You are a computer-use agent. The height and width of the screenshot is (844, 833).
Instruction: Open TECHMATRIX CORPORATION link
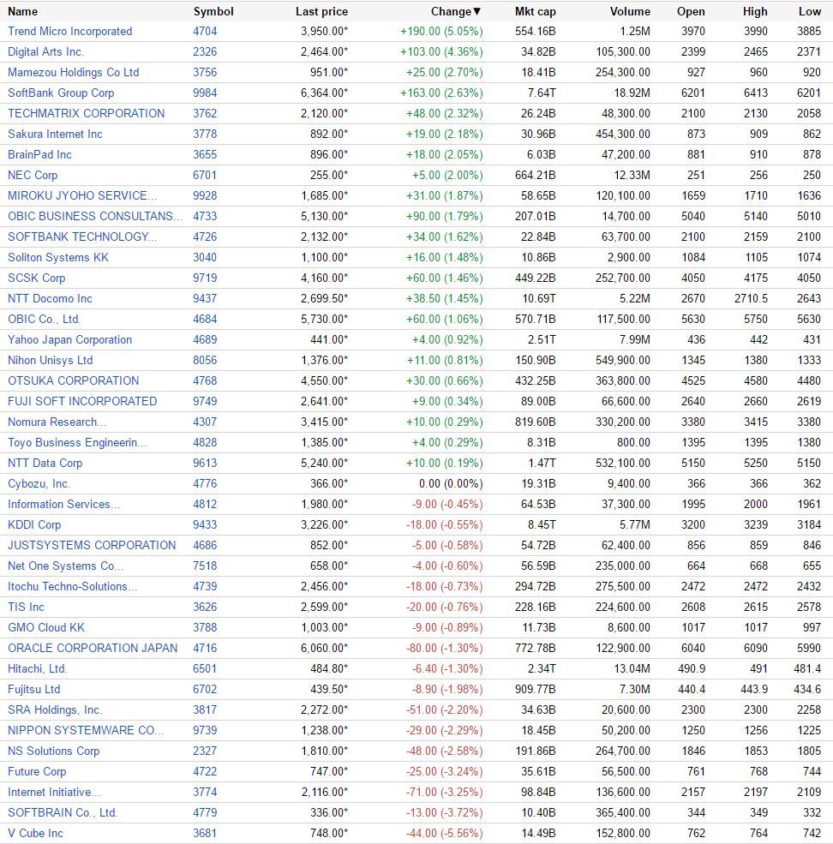tap(87, 113)
